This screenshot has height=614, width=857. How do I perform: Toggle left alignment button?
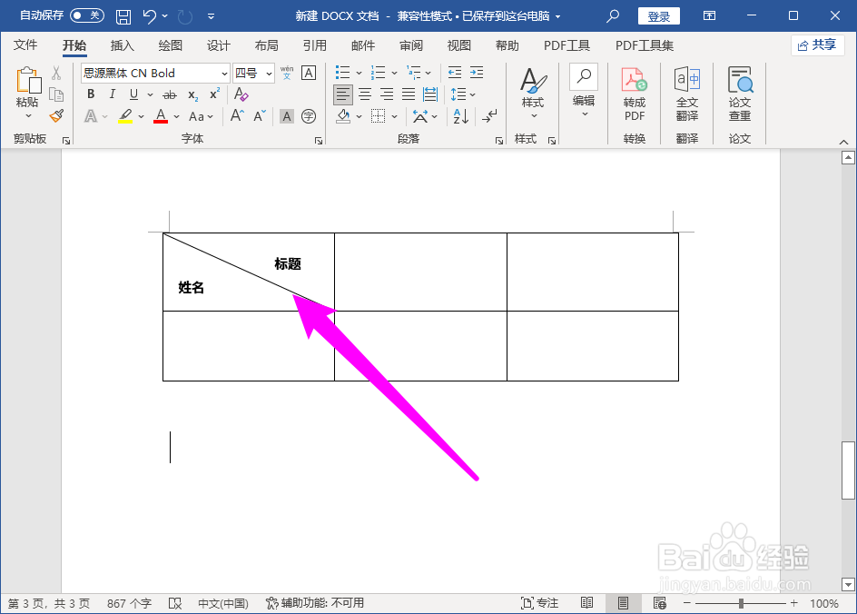pos(342,94)
